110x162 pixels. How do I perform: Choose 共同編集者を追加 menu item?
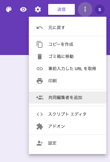68,98
